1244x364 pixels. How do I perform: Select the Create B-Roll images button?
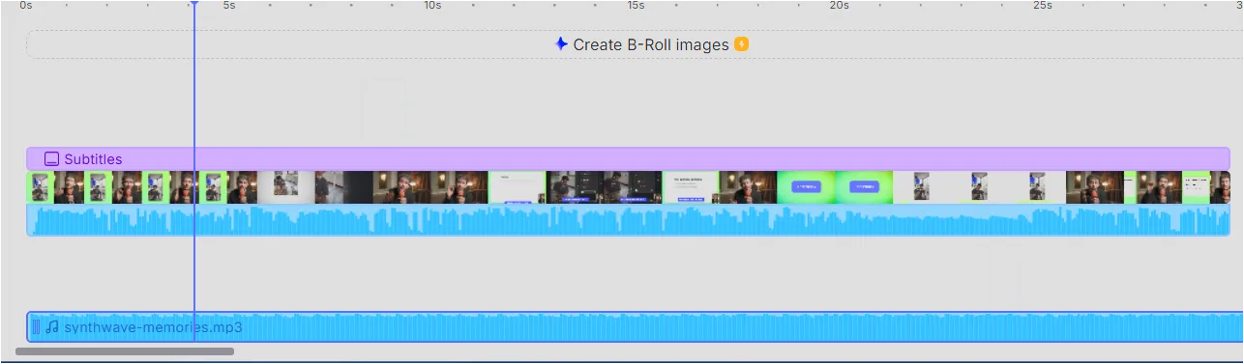click(651, 44)
